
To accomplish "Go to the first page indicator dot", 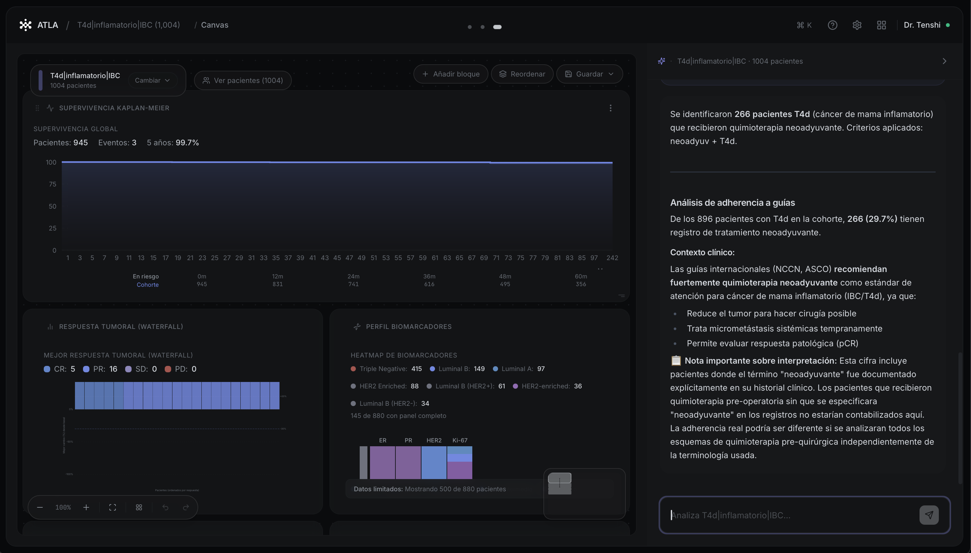I will click(x=470, y=27).
